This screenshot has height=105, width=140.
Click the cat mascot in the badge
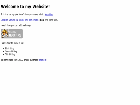pyautogui.click(x=5, y=34)
